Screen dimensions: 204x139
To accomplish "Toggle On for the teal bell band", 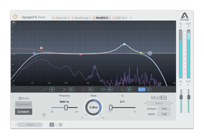I will pyautogui.click(x=110, y=89).
